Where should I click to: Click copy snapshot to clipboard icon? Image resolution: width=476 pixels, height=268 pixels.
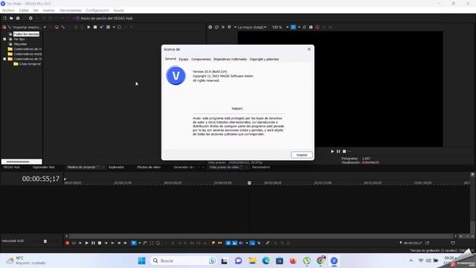(304, 27)
